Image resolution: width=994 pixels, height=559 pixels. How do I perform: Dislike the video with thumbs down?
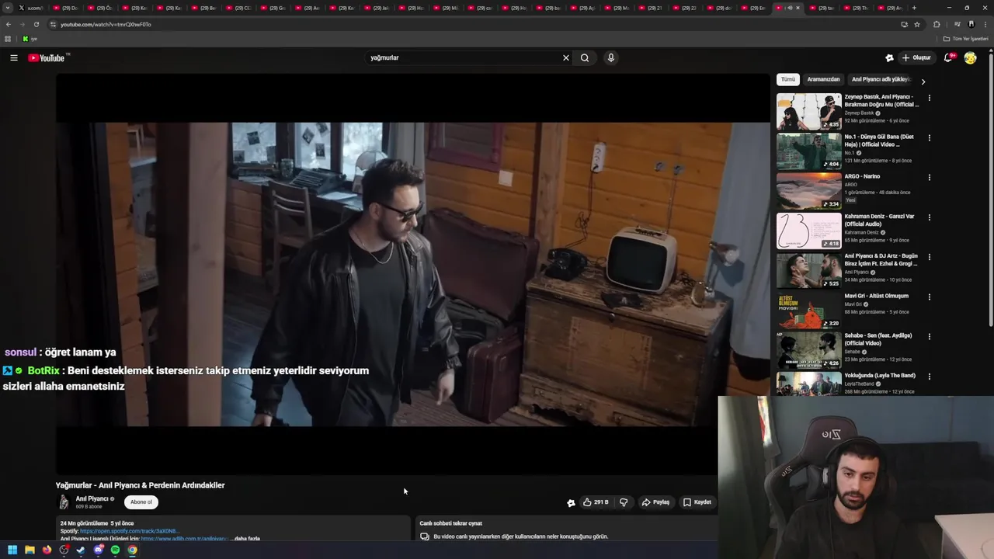tap(624, 502)
